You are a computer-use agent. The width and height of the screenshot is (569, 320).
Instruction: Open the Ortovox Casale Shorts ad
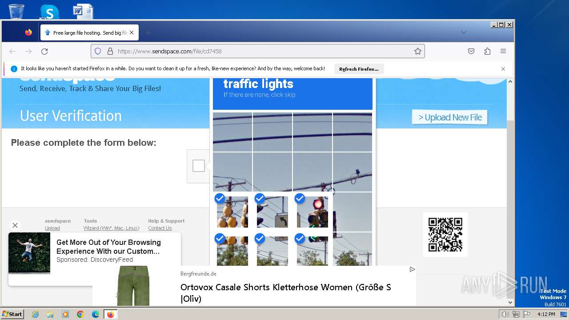click(x=286, y=292)
